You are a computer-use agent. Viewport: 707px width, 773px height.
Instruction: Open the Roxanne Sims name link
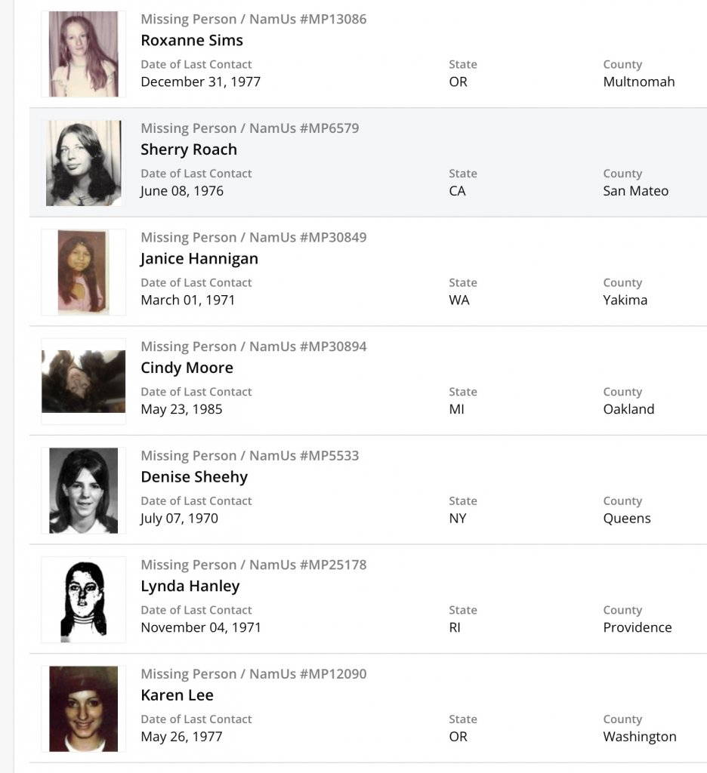coord(192,40)
